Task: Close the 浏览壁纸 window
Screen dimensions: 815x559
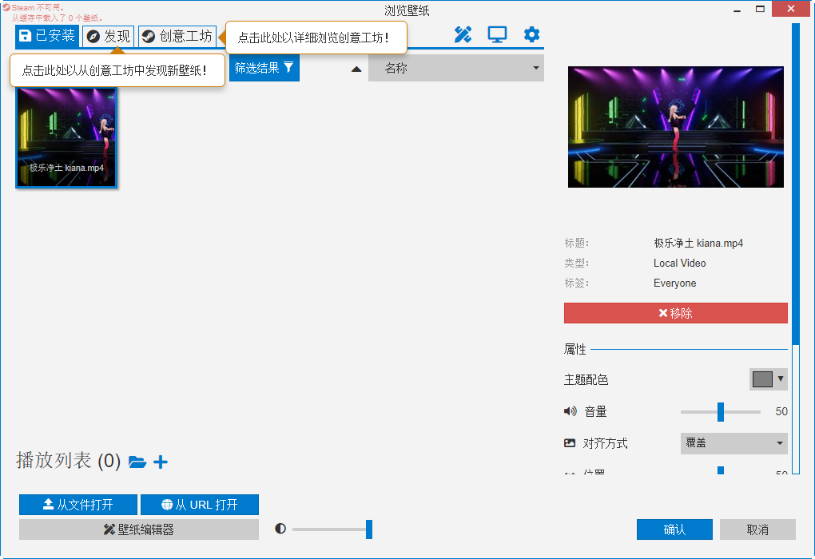Action: tap(790, 9)
